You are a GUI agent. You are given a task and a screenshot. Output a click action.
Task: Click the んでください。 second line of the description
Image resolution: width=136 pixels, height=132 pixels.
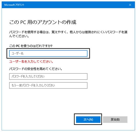coord(19,36)
